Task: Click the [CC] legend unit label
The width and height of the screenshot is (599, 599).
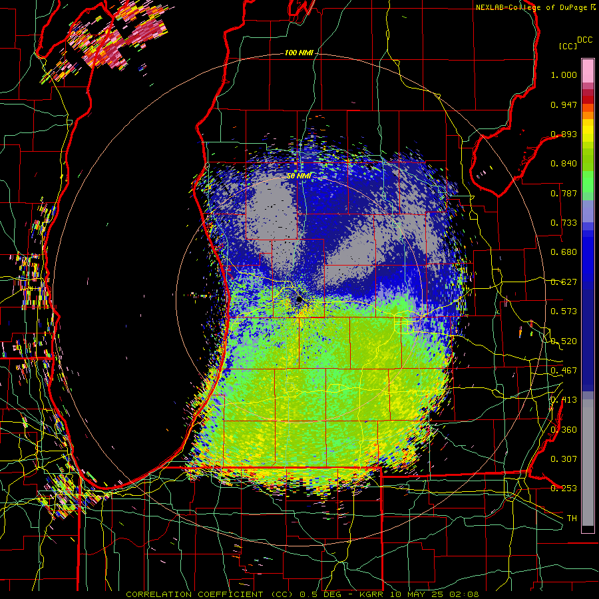Action: (x=568, y=46)
